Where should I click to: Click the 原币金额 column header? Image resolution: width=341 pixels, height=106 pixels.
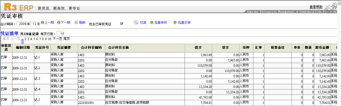322,48
